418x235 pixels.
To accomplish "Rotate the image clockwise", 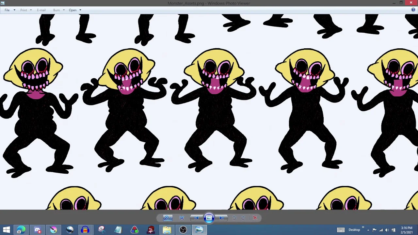I will (243, 218).
